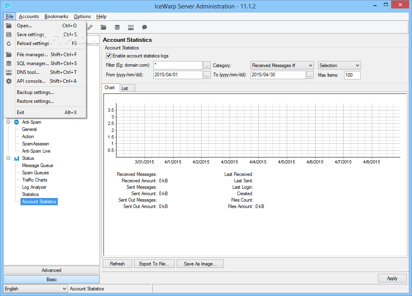The width and height of the screenshot is (412, 296).
Task: Select Spam Queues tree item
Action: point(35,173)
